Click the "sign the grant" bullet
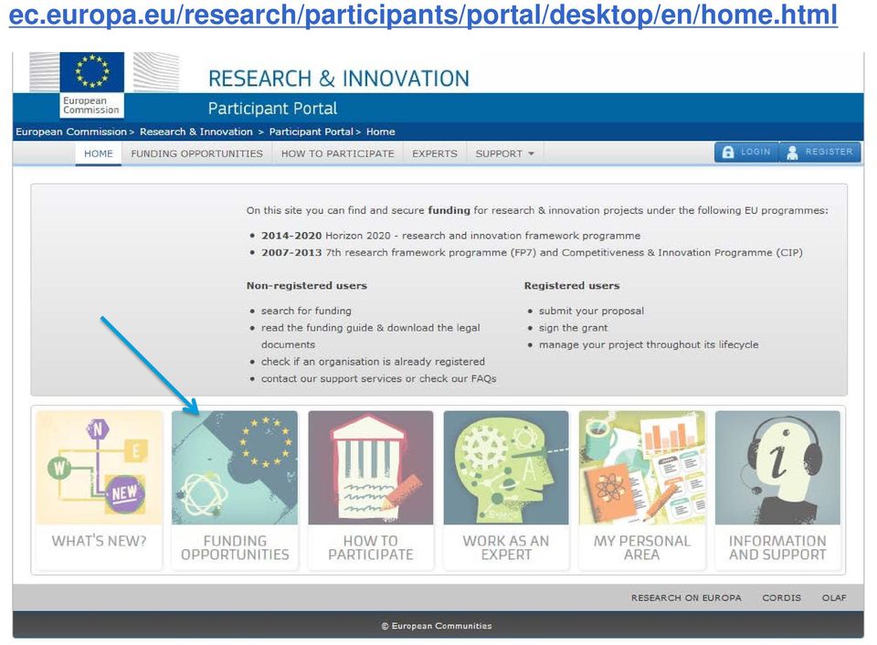877x645 pixels. click(574, 328)
